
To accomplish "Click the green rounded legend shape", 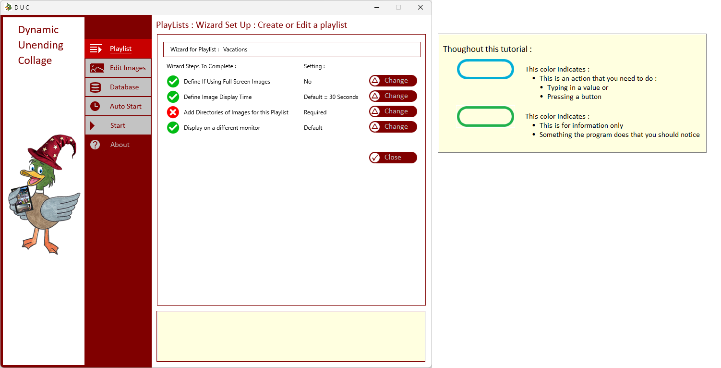I will point(485,117).
